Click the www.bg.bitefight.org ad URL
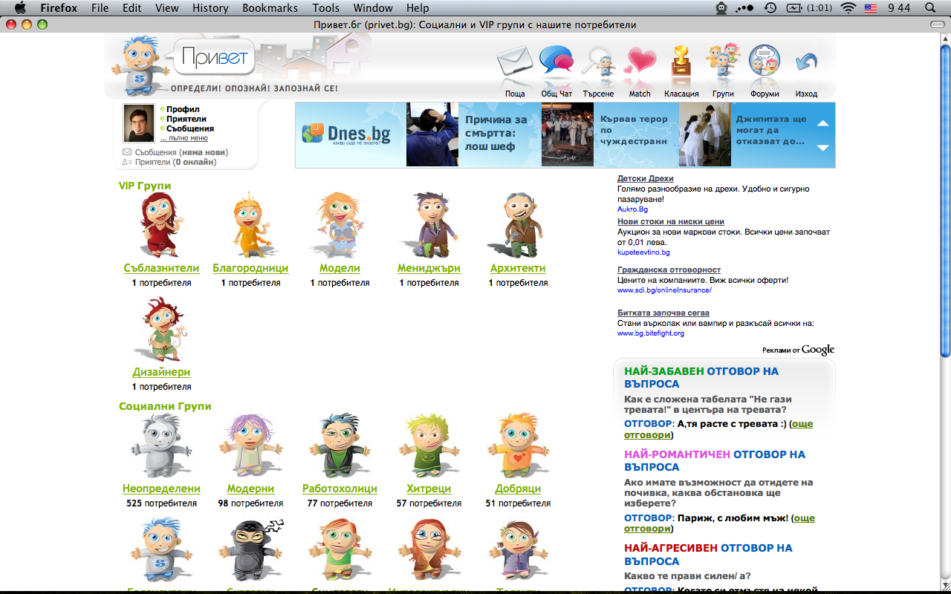Screen dimensions: 951x594 (651, 333)
